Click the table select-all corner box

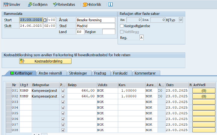coord(9,85)
